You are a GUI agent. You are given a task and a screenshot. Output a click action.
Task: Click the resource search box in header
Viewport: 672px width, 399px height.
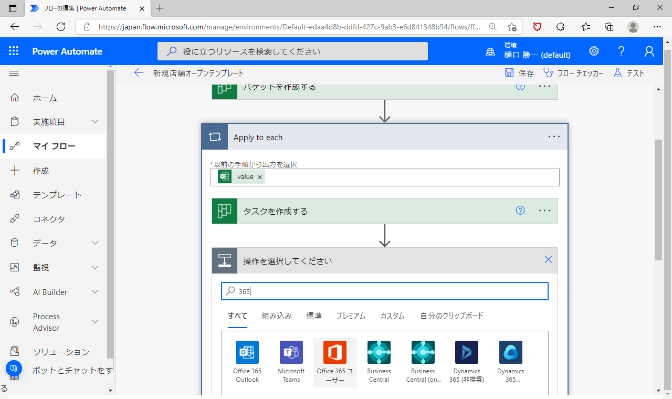tap(292, 51)
